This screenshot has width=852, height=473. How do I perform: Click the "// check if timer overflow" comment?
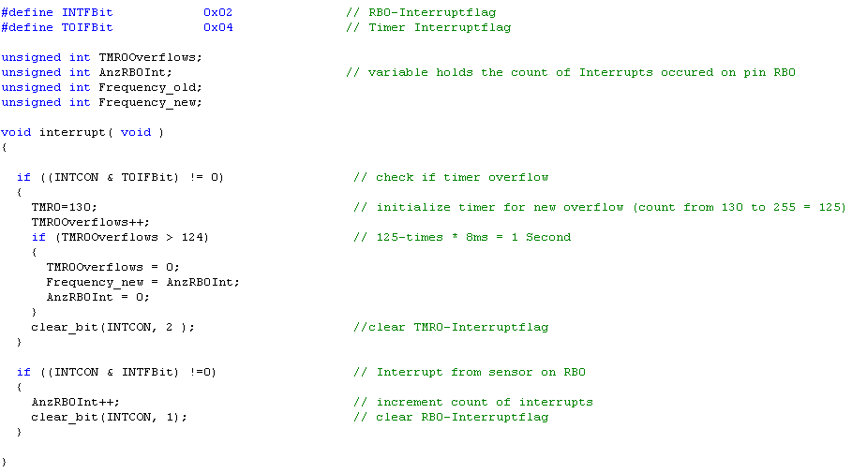(x=451, y=177)
